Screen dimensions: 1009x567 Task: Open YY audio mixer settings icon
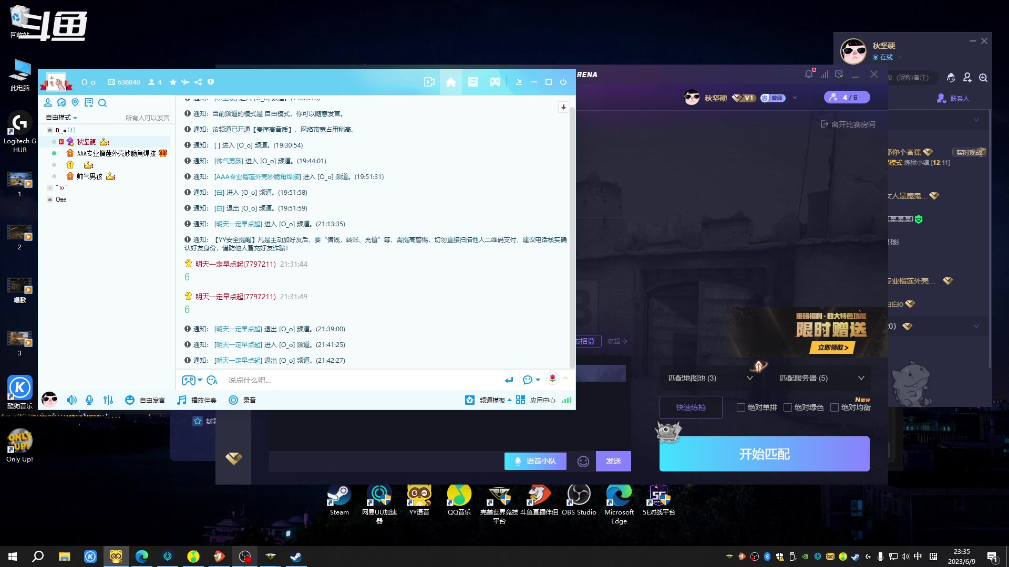tap(108, 400)
